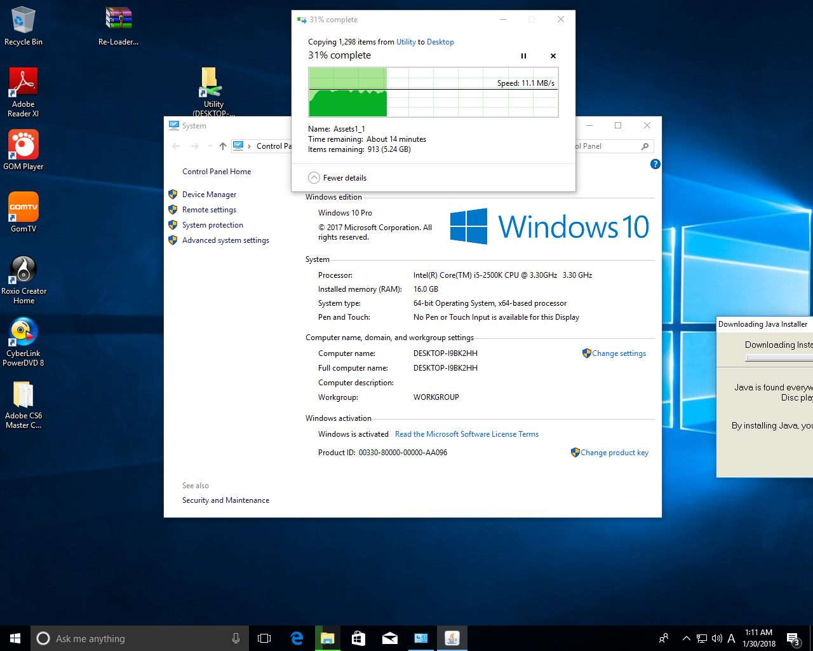813x651 pixels.
Task: Open Device Manager from the sidebar
Action: coord(209,195)
